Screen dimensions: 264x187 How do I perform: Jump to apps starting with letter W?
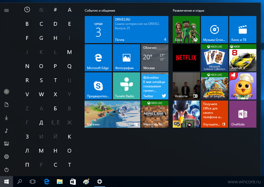pyautogui.click(x=41, y=94)
